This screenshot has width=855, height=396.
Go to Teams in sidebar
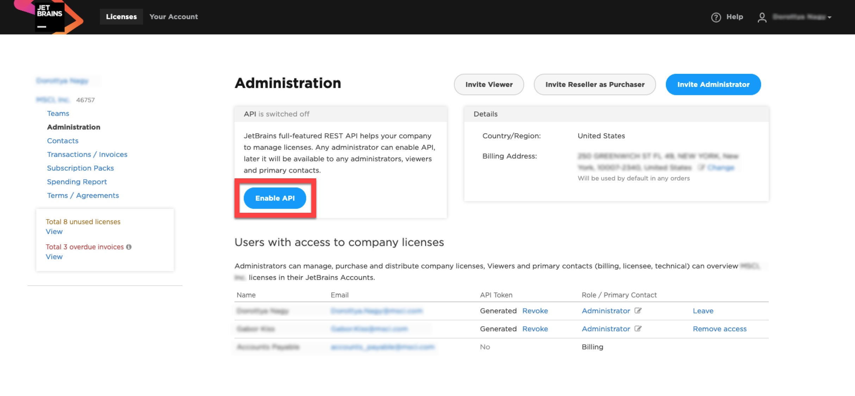click(x=58, y=114)
